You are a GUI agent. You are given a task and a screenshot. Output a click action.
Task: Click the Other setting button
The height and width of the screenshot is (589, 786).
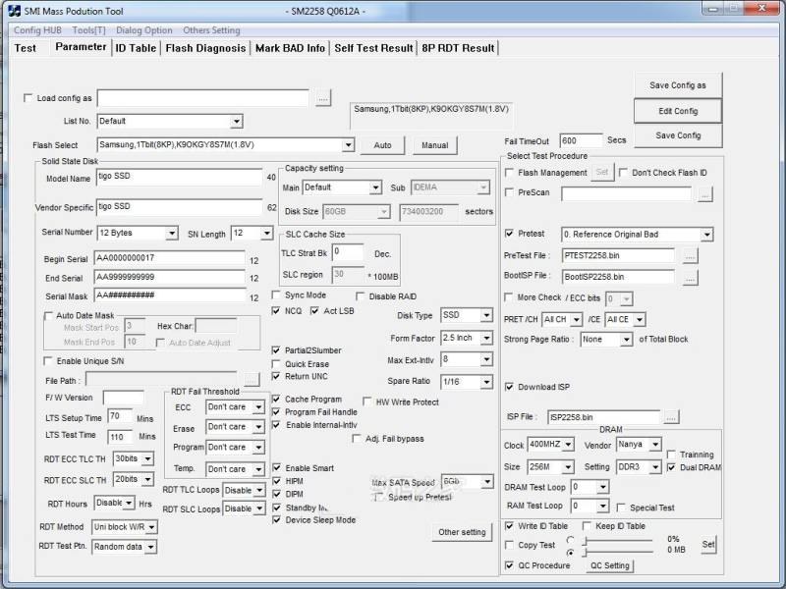tap(462, 532)
